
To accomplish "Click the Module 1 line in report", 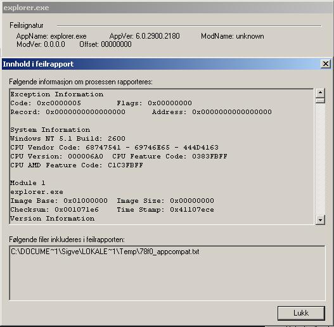I will tap(28, 183).
